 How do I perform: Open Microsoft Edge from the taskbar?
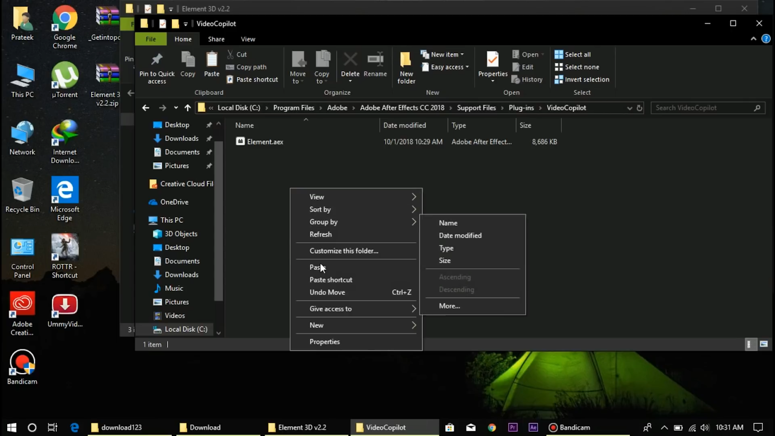point(74,427)
